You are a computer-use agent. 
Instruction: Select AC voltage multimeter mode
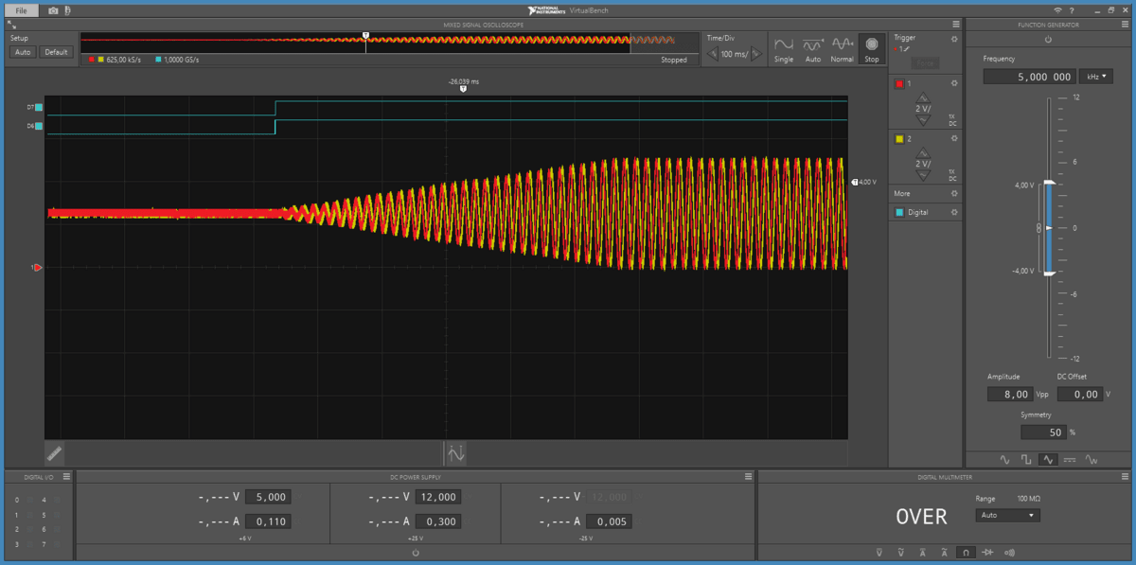899,552
